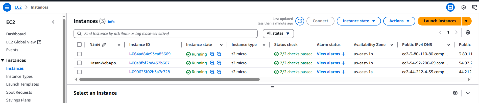View alarms for i-090633f02b3a7c728

point(331,72)
